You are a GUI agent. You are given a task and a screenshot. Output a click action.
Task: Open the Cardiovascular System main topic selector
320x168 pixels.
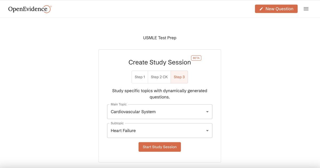point(160,112)
